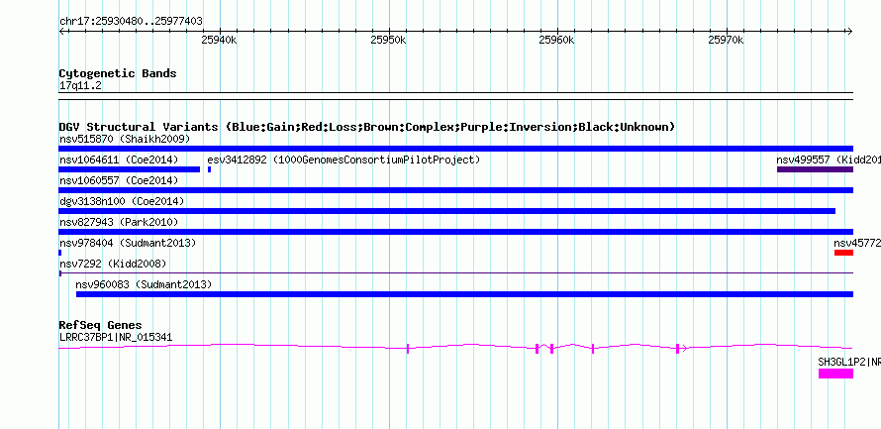Click the 25940k ruler label
The height and width of the screenshot is (429, 881).
219,40
